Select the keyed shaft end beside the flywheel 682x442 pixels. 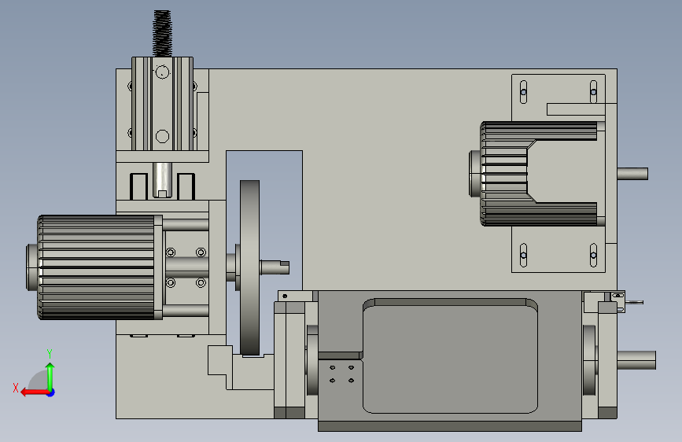click(276, 267)
